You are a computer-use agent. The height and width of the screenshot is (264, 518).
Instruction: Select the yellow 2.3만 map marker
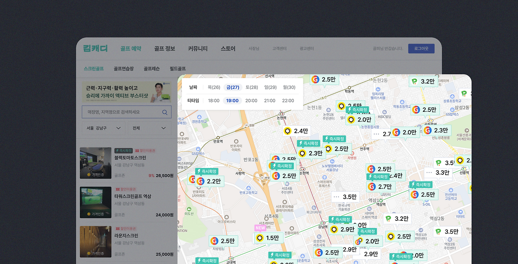click(311, 153)
